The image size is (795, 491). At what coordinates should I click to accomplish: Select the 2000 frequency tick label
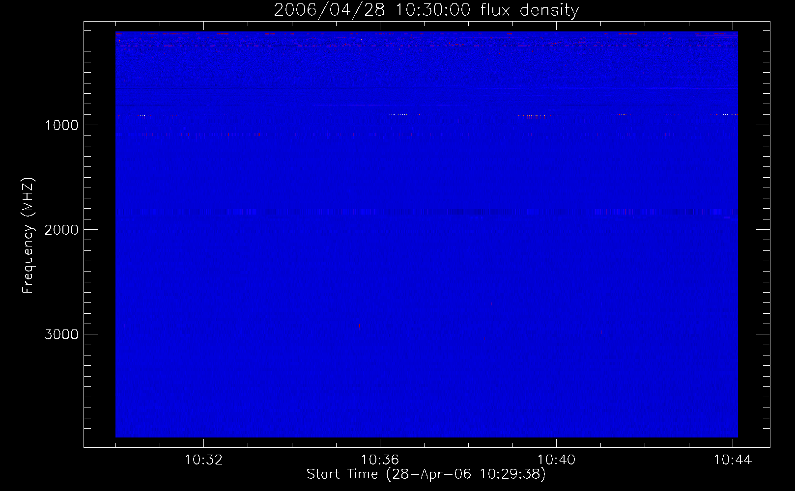61,230
